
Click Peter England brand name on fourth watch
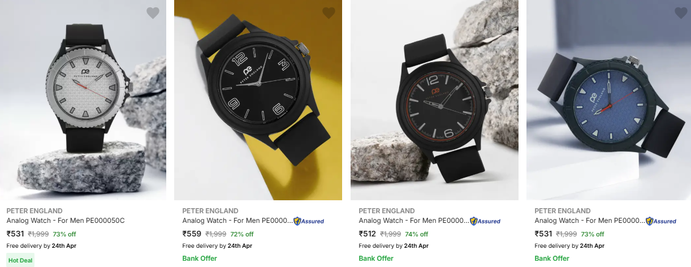(x=563, y=211)
